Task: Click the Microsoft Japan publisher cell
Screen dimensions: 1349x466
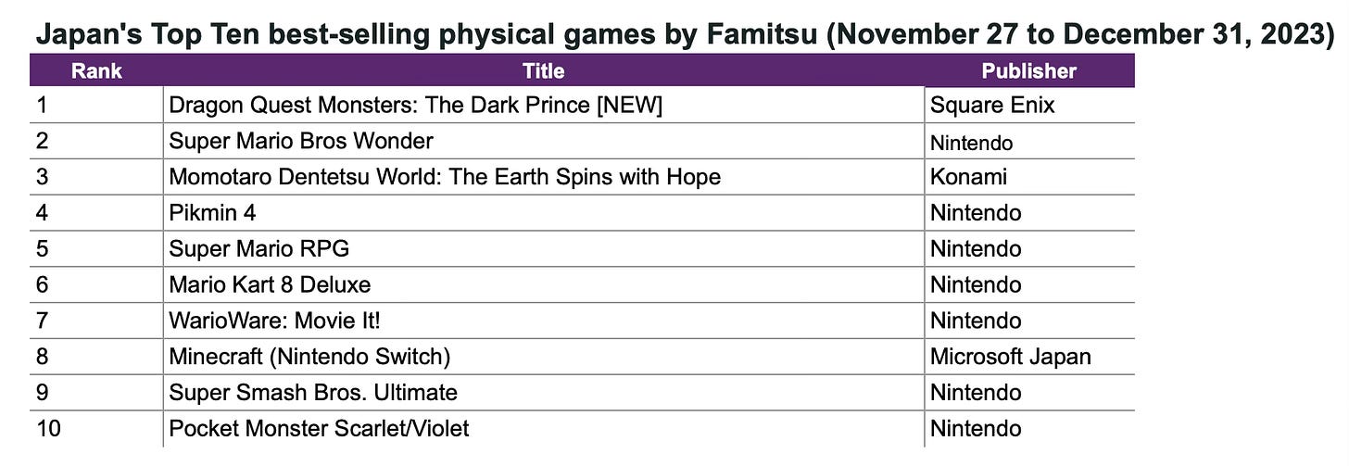Action: point(1010,357)
